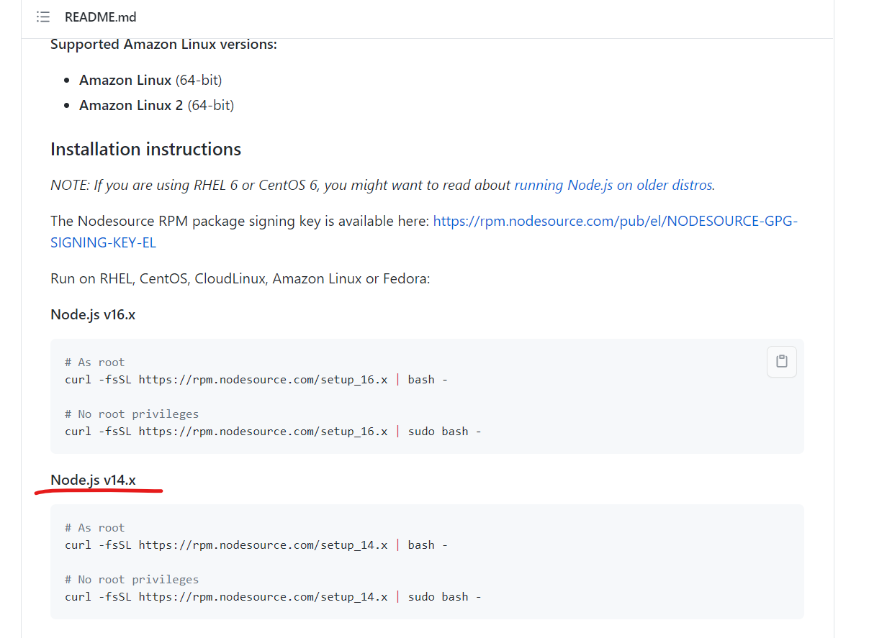Copy the Node.js v16.x code block
The height and width of the screenshot is (638, 869).
[782, 361]
